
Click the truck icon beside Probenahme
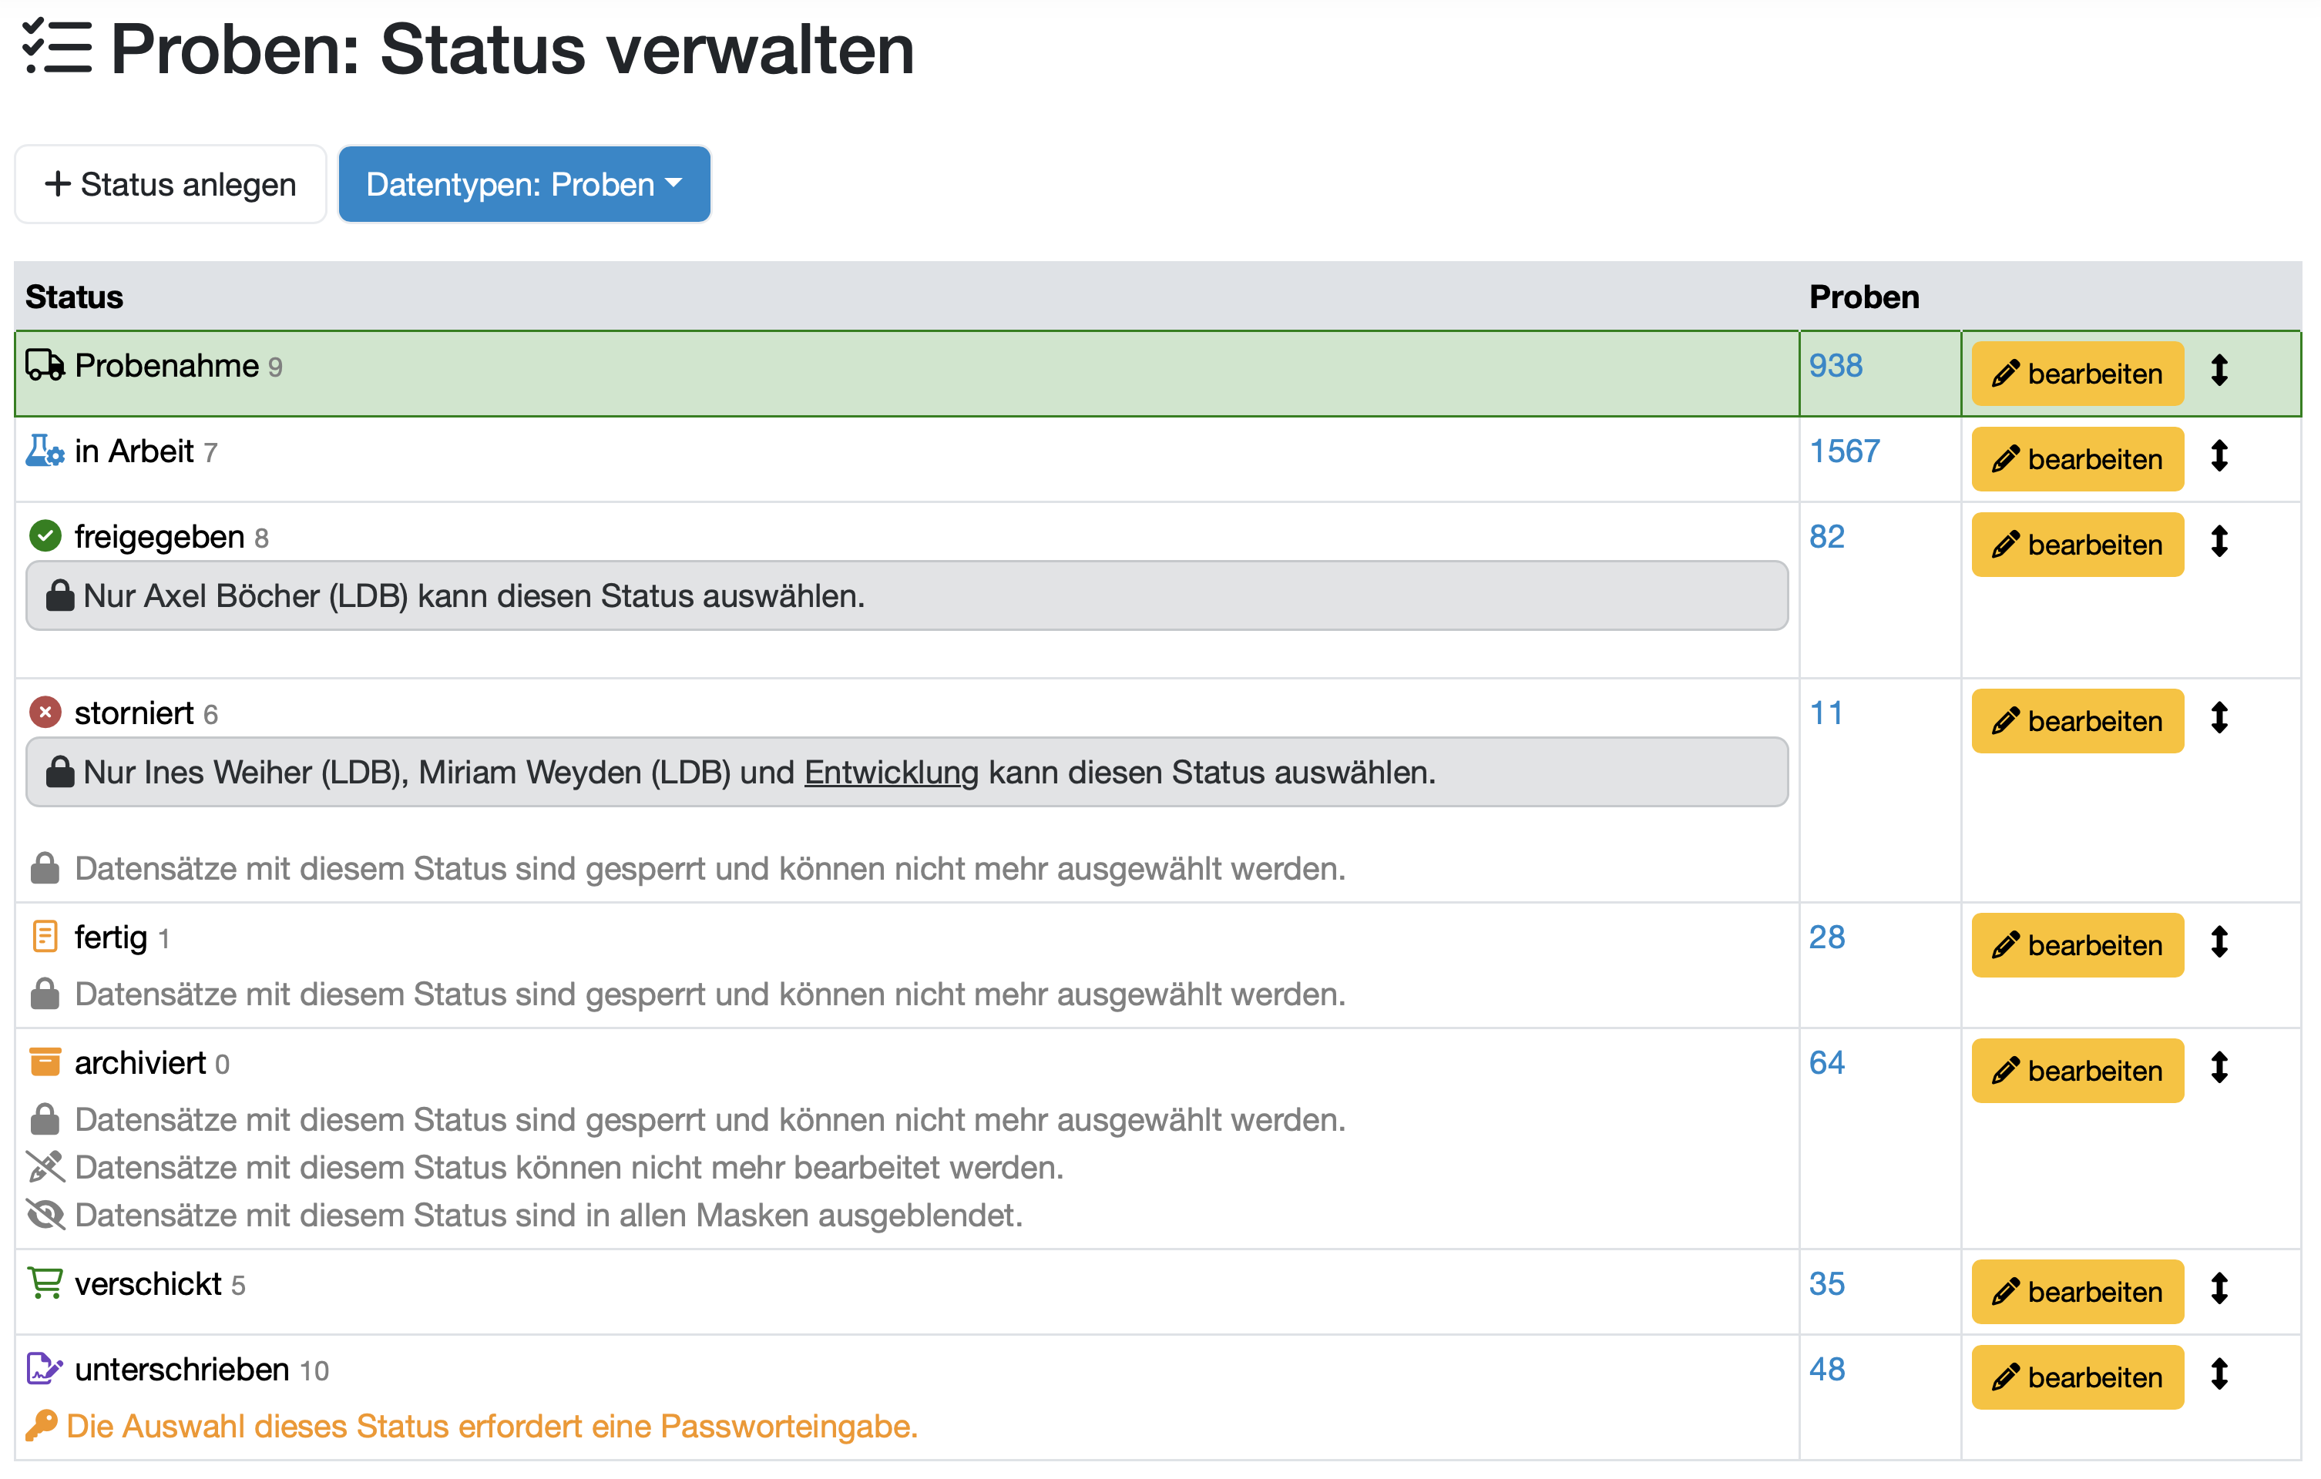(x=45, y=365)
